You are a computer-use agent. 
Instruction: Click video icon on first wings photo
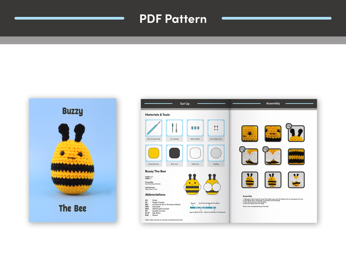(x=242, y=150)
